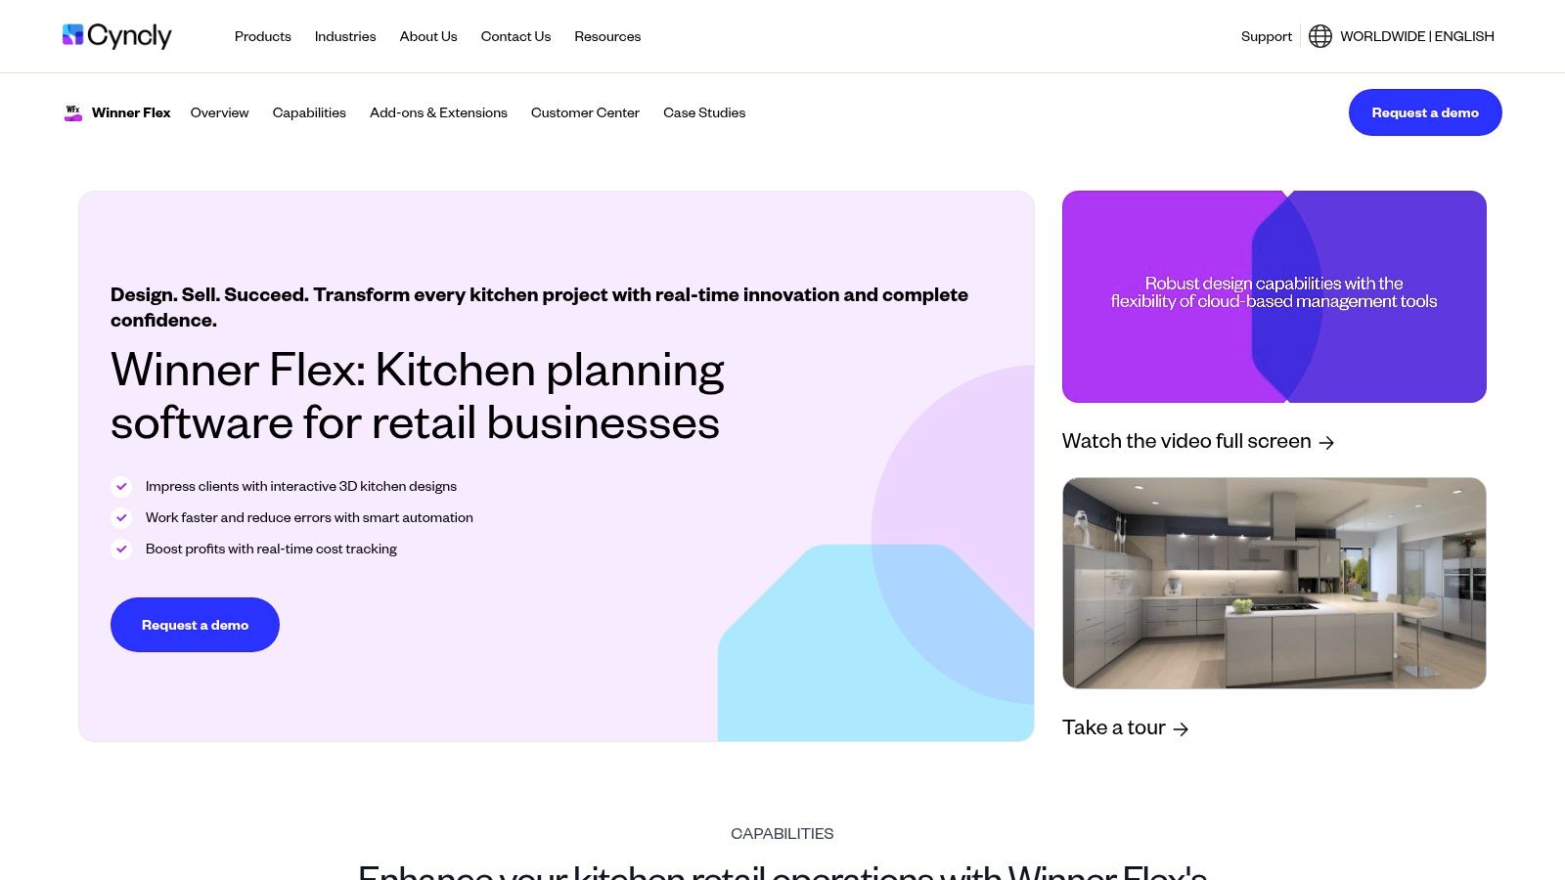
Task: Open the Products dropdown menu
Action: pyautogui.click(x=262, y=36)
